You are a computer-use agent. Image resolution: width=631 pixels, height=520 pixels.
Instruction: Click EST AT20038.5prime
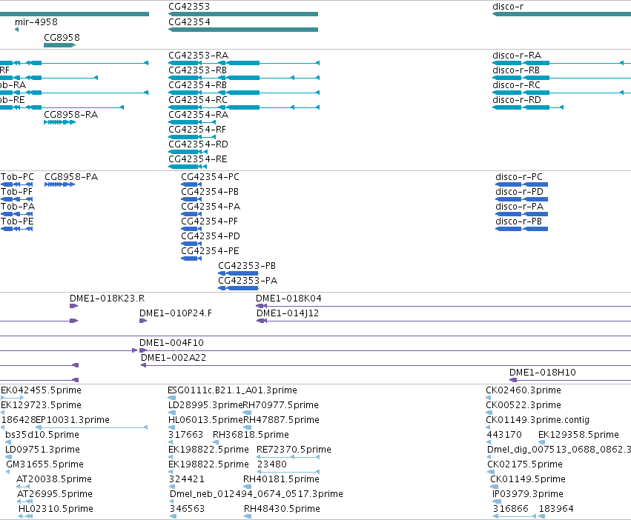[x=54, y=480]
